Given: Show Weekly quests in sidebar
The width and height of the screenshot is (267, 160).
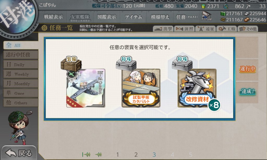Looking at the screenshot, I should 21,74.
